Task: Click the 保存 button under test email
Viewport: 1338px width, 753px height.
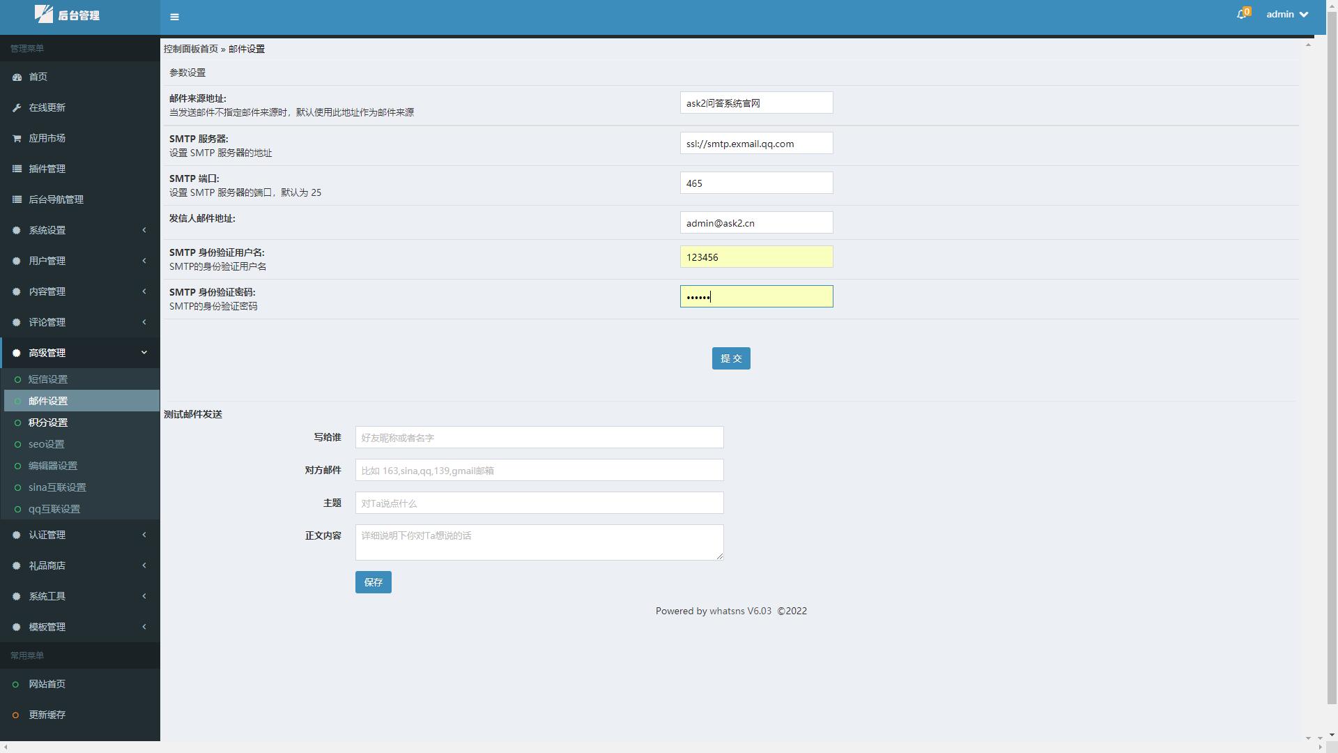Action: [373, 582]
